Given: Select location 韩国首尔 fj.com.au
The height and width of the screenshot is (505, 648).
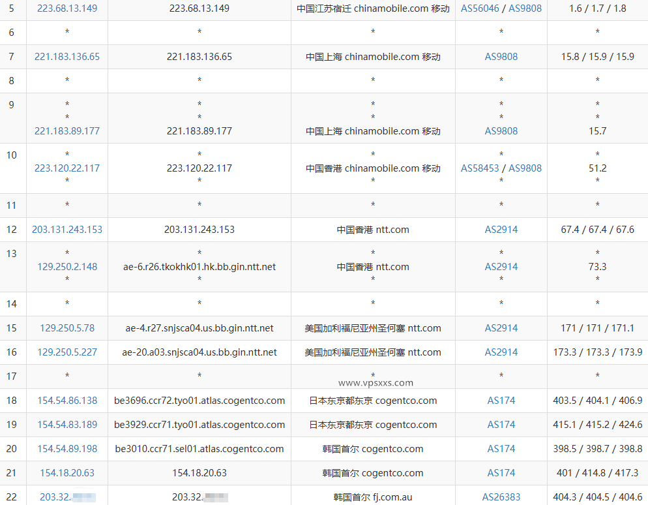Looking at the screenshot, I should [373, 497].
